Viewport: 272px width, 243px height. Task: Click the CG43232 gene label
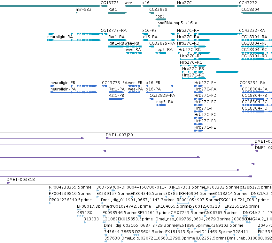(248, 3)
